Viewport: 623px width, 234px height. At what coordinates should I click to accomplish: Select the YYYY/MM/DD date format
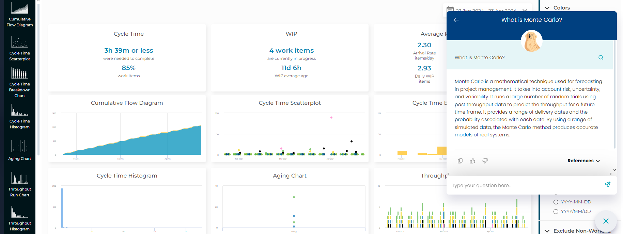point(556,212)
